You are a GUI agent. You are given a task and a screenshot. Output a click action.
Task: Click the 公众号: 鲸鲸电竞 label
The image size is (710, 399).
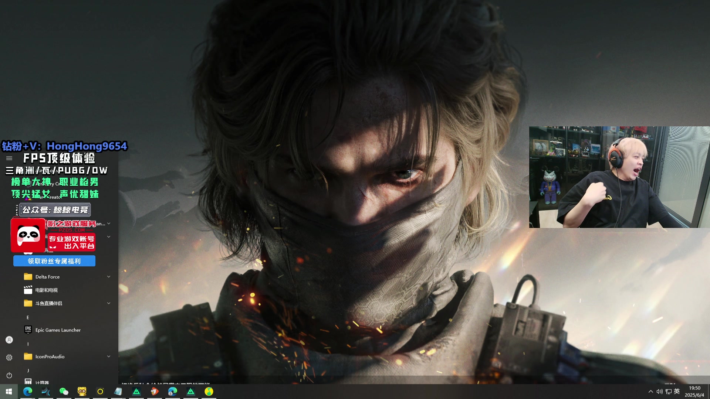(55, 210)
